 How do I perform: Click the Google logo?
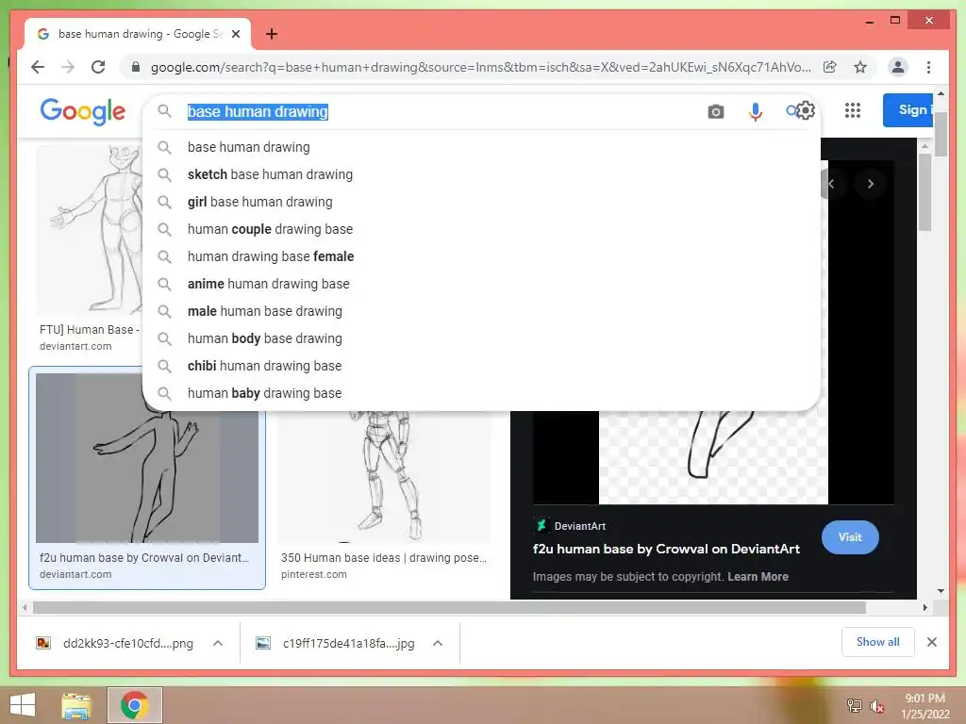click(x=83, y=111)
